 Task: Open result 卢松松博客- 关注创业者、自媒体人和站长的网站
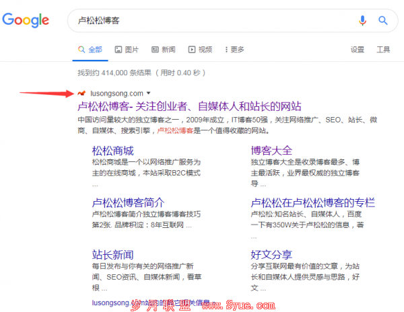coord(189,106)
